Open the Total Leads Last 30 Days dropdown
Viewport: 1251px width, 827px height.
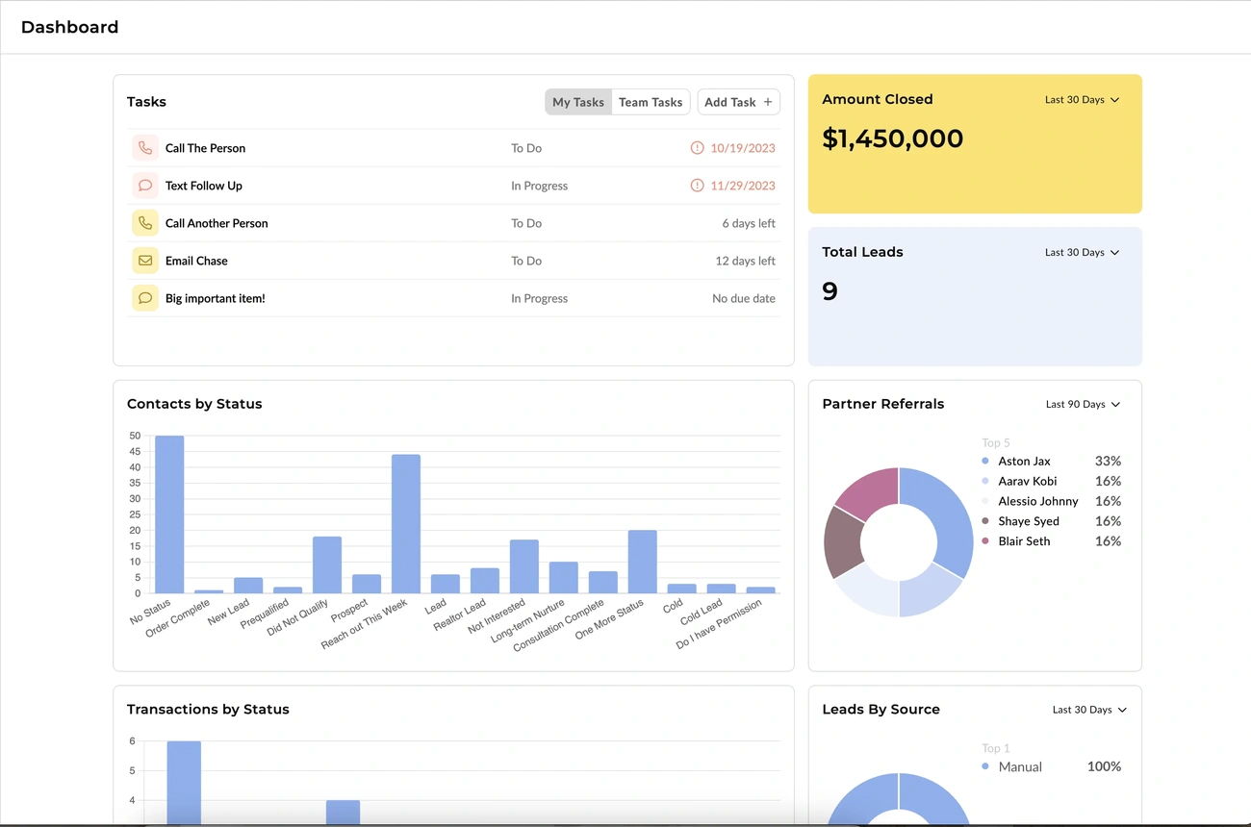[1083, 253]
